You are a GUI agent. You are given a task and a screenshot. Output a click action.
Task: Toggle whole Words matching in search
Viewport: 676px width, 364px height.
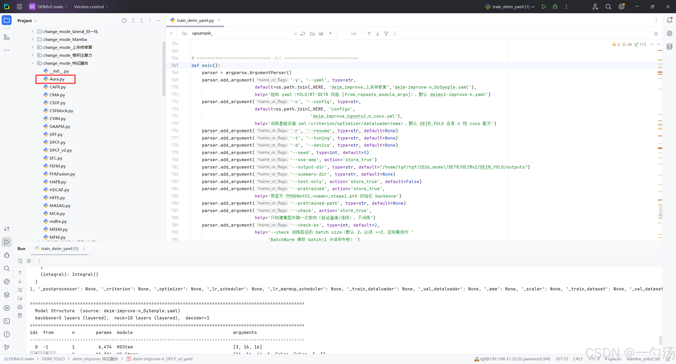[x=321, y=34]
